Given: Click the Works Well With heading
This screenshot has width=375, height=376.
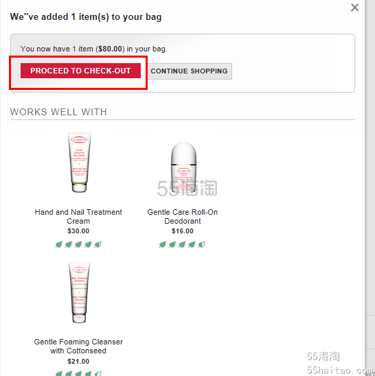Looking at the screenshot, I should [x=58, y=112].
